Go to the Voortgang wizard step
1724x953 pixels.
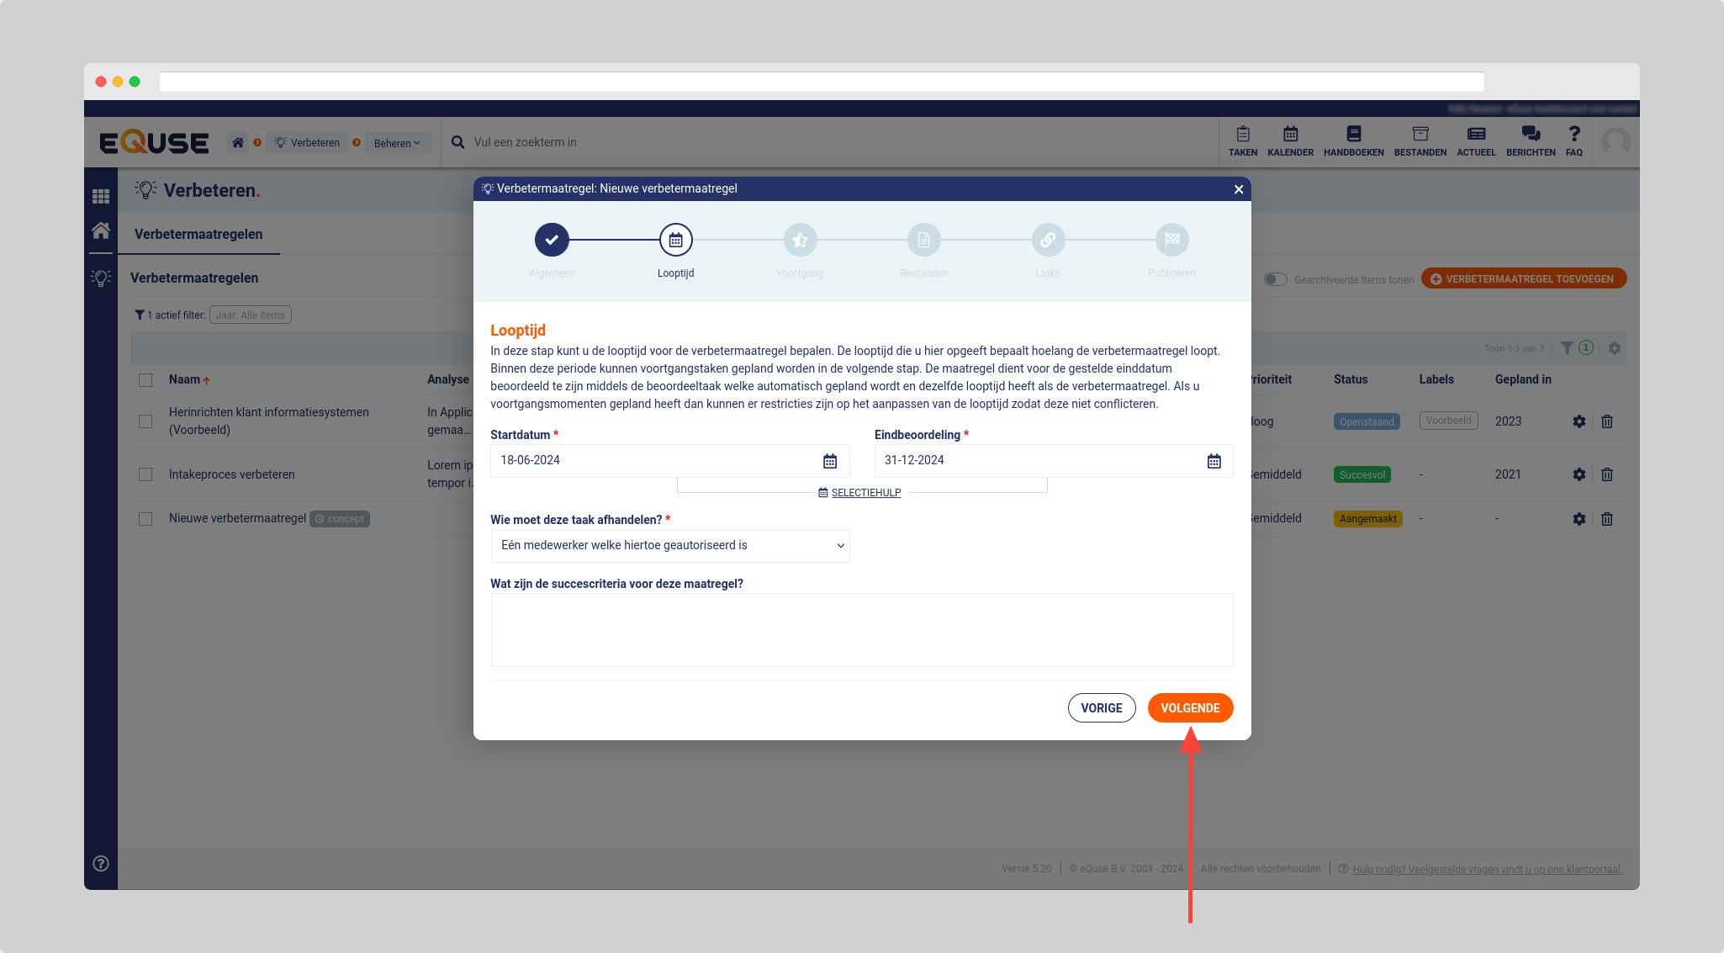point(799,241)
